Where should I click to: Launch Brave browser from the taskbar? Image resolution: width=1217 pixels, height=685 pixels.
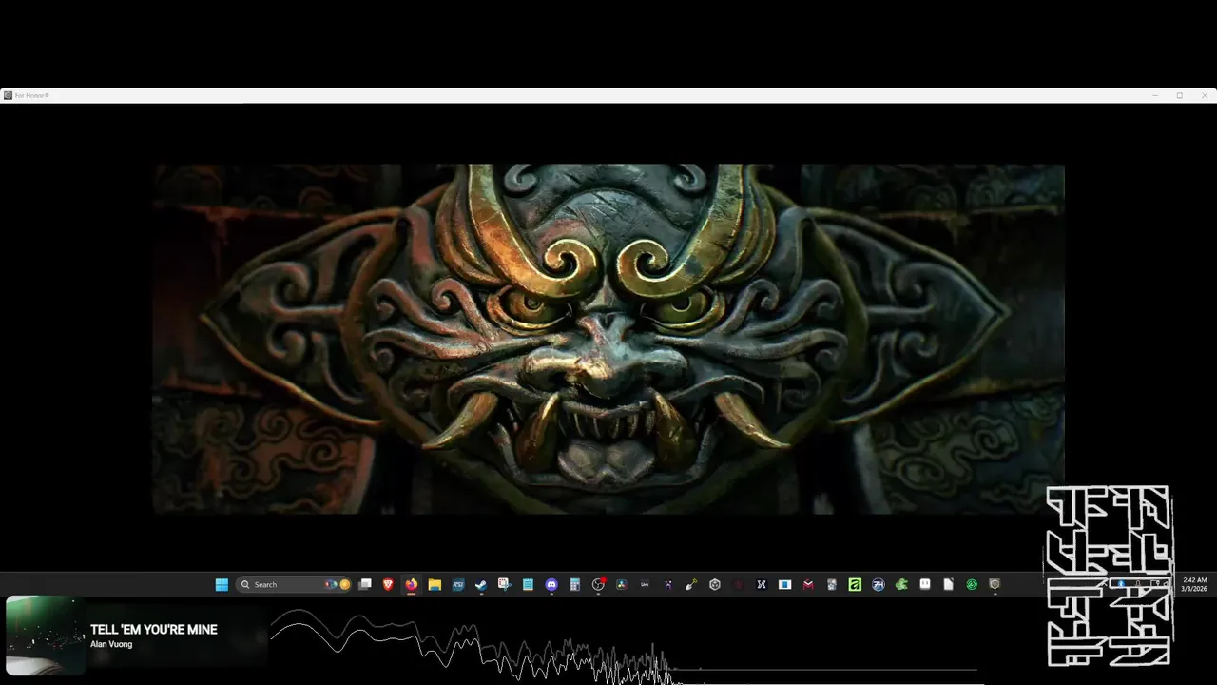[x=388, y=584]
